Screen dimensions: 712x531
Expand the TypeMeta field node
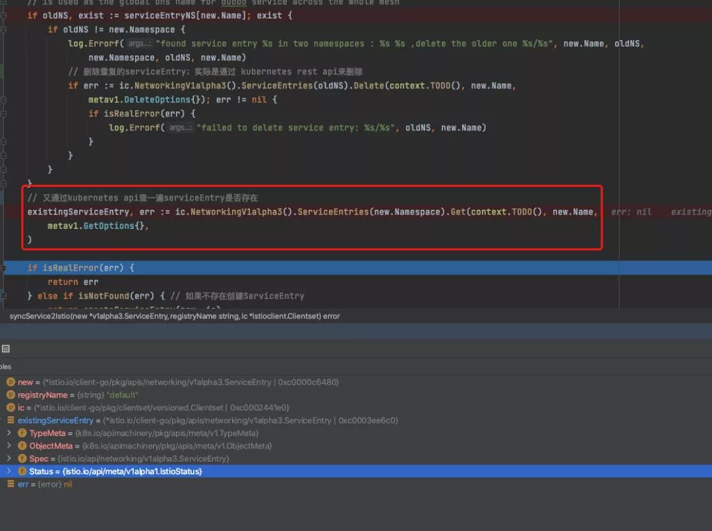[9, 433]
